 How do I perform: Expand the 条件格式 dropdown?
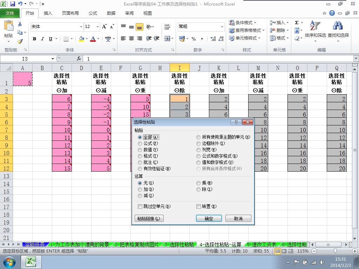pyautogui.click(x=255, y=23)
